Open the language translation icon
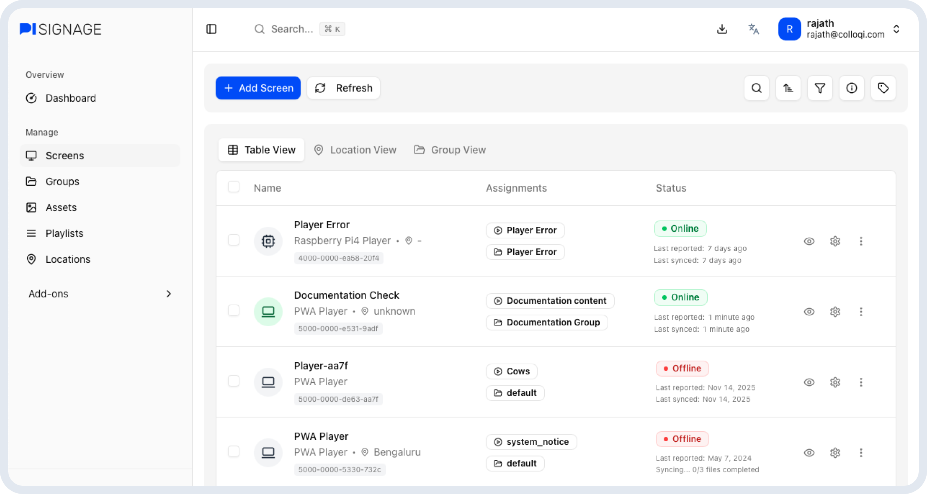Viewport: 927px width, 494px height. 753,29
